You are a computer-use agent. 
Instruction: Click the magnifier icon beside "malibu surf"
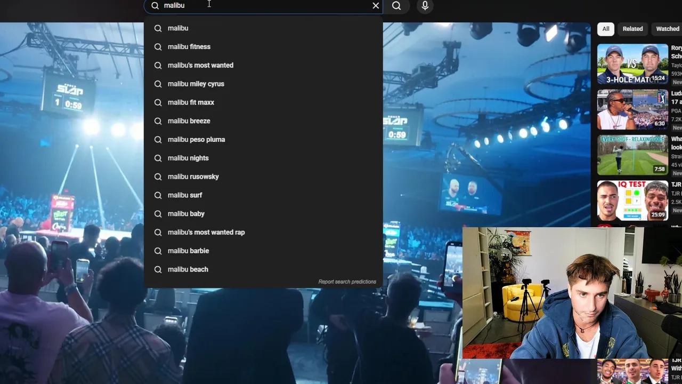pyautogui.click(x=158, y=195)
